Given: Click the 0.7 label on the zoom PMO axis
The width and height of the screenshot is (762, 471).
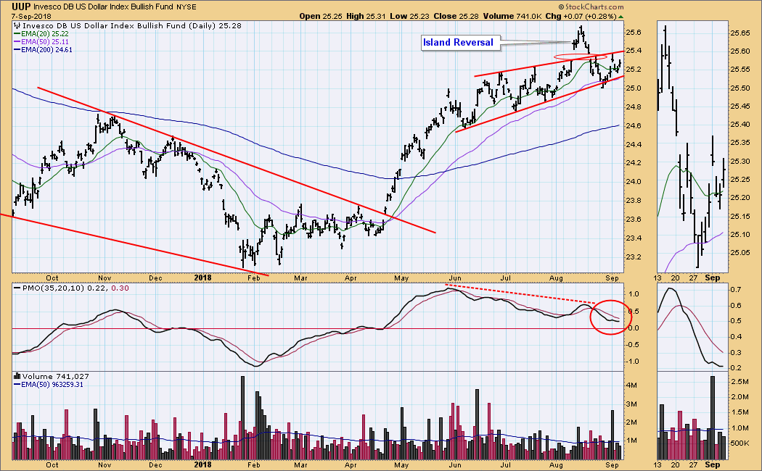Looking at the screenshot, I should point(736,290).
